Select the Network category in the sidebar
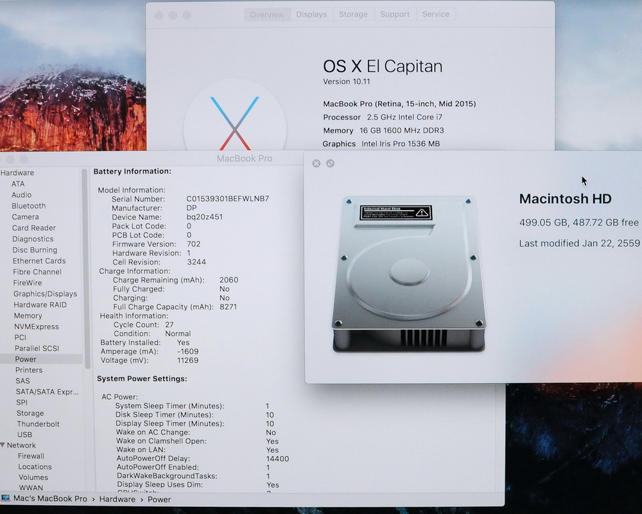This screenshot has width=642, height=514. click(x=21, y=445)
